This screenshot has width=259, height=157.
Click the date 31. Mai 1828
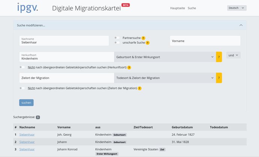point(180,142)
